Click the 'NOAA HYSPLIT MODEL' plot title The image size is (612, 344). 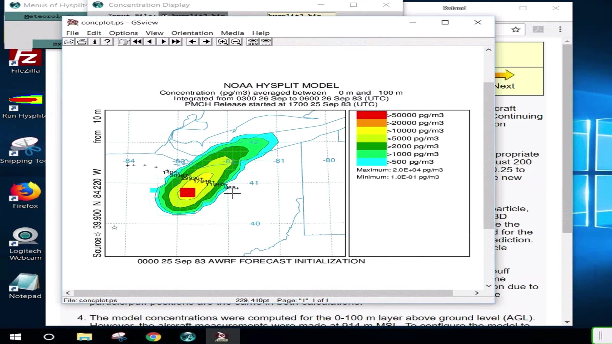(281, 85)
